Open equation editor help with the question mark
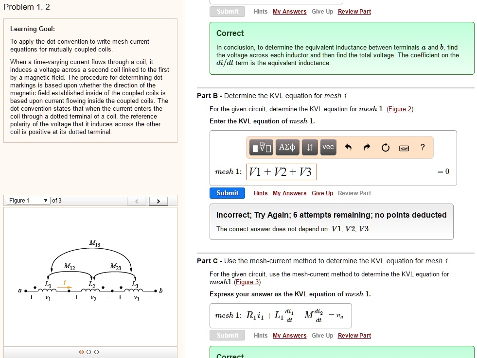 (x=423, y=147)
